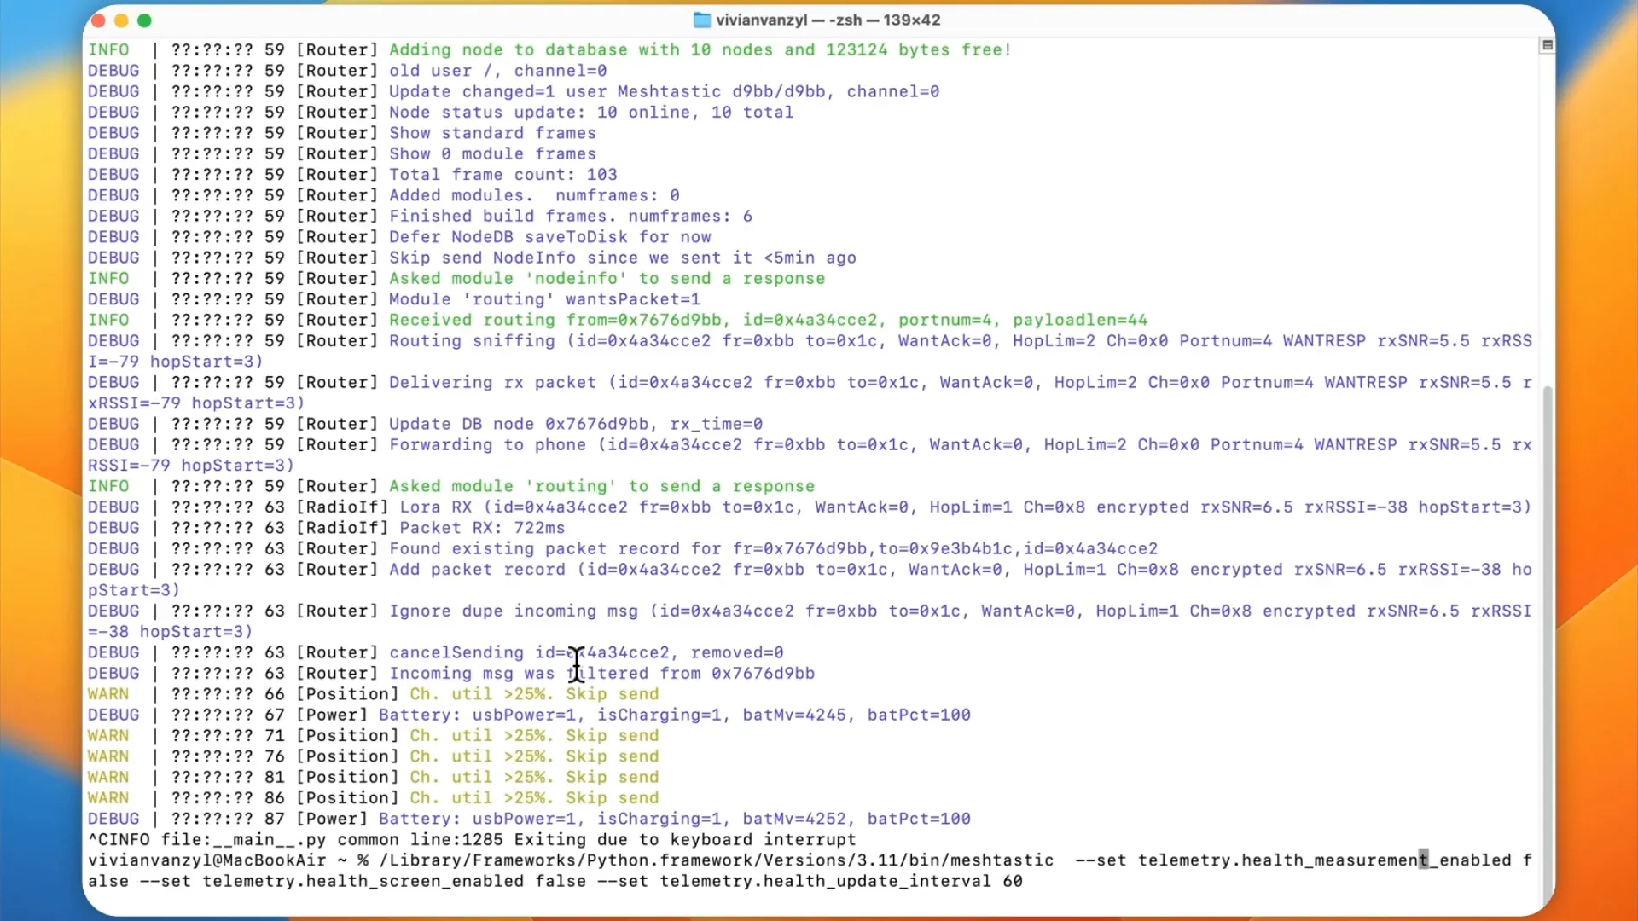The width and height of the screenshot is (1638, 921).
Task: Click the 'Routing sniffing' debug line
Action: [810, 351]
